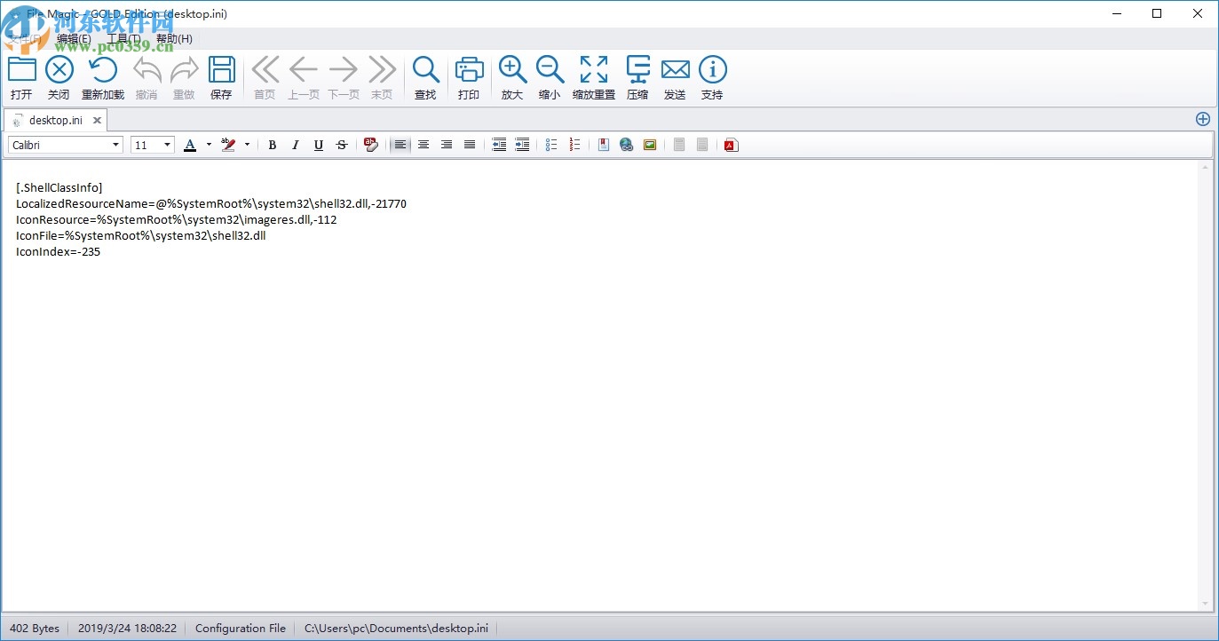Toggle bulleted list

551,145
